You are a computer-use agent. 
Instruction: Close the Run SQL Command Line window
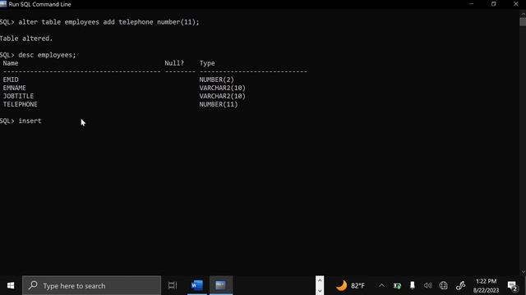(x=515, y=4)
